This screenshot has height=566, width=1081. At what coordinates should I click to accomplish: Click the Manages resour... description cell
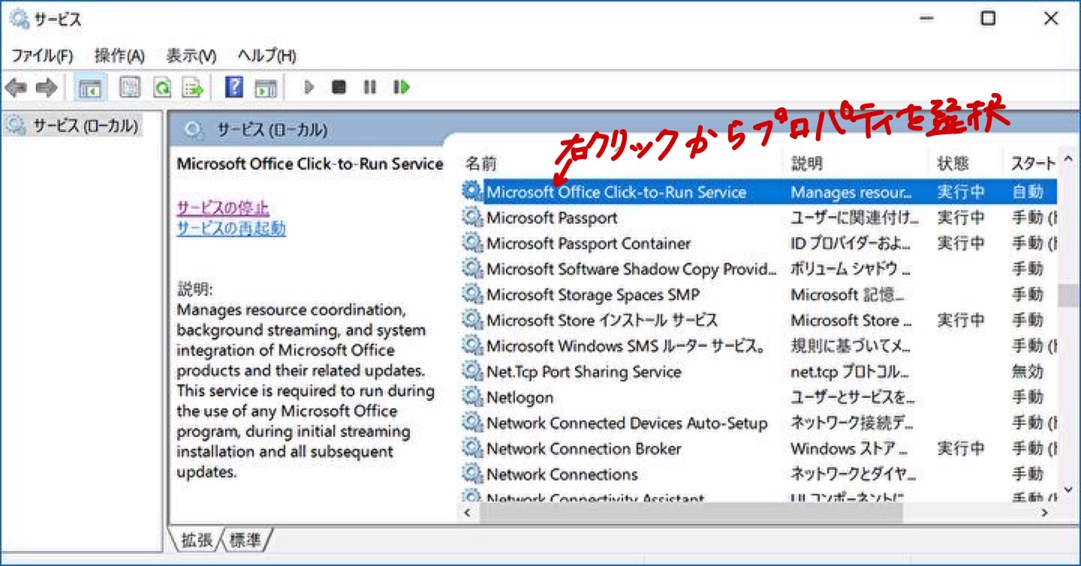coord(851,192)
